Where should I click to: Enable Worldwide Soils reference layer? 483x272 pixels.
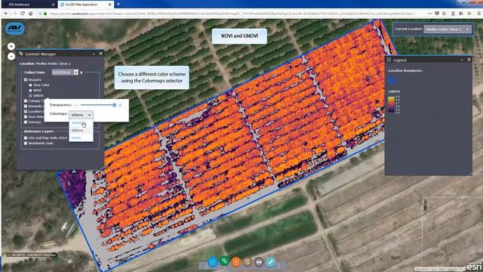(x=26, y=143)
